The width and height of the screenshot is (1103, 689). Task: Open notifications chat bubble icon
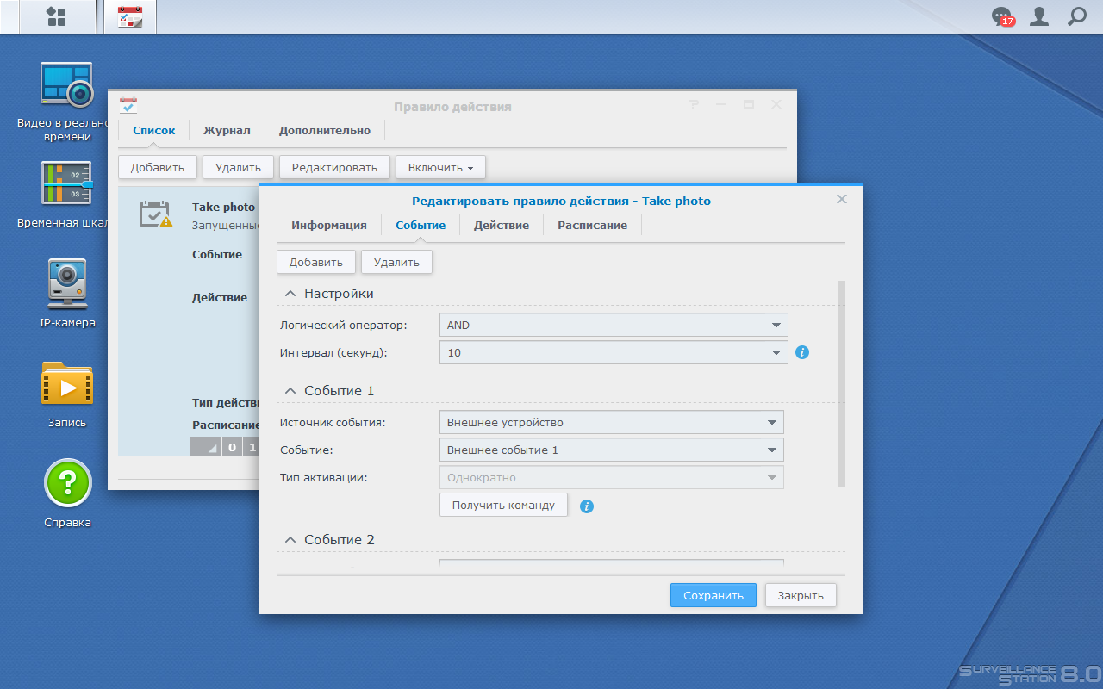point(1002,16)
